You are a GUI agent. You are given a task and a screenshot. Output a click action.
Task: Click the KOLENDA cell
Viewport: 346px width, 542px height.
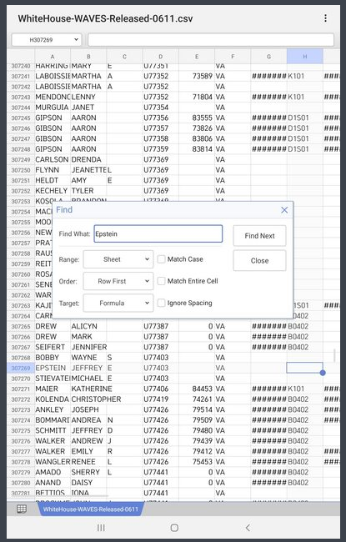tap(53, 399)
